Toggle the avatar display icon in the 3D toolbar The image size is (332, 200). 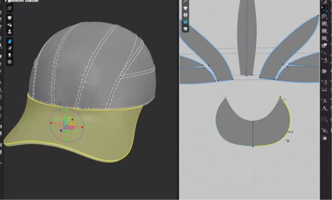tap(10, 32)
